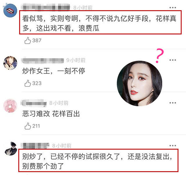Select the comment text 炒作女王，一刻不停

click(x=54, y=71)
